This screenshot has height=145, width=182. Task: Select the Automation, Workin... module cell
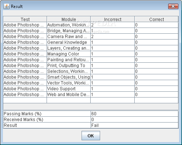69,25
